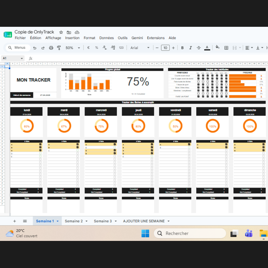Image resolution: width=268 pixels, height=268 pixels.
Task: Undo the last action
Action: tap(35, 48)
